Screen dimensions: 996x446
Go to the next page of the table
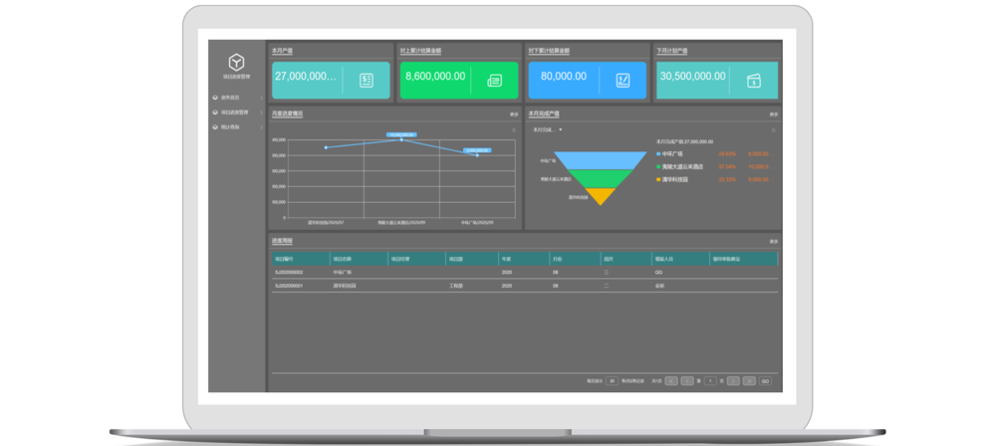733,380
